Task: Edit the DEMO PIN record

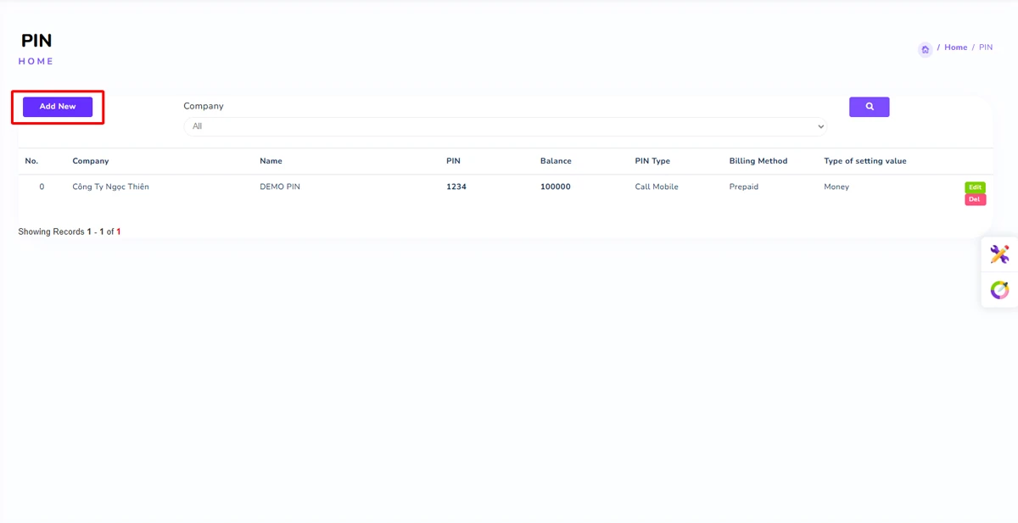Action: [x=975, y=187]
